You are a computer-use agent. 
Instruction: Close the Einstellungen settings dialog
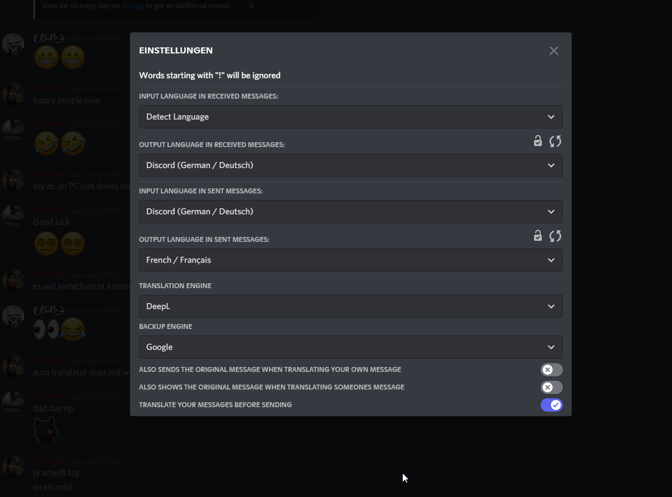554,50
